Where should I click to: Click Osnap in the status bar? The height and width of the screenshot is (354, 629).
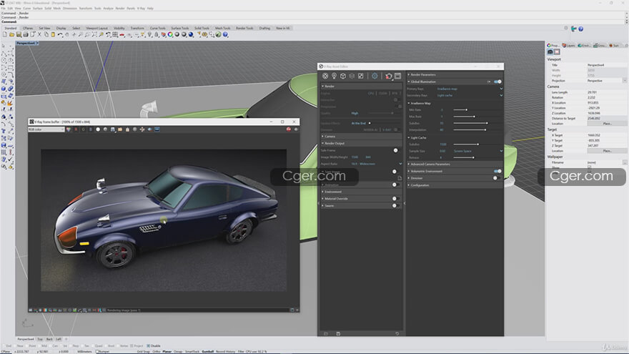(x=178, y=352)
